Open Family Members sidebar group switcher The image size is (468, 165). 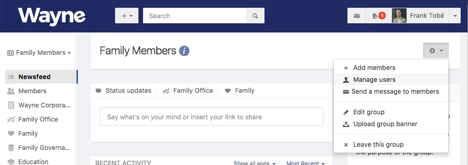pyautogui.click(x=39, y=53)
